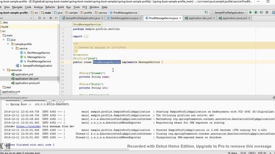Select application-dev.yml in project tree
The image size is (275, 154).
(x=27, y=79)
